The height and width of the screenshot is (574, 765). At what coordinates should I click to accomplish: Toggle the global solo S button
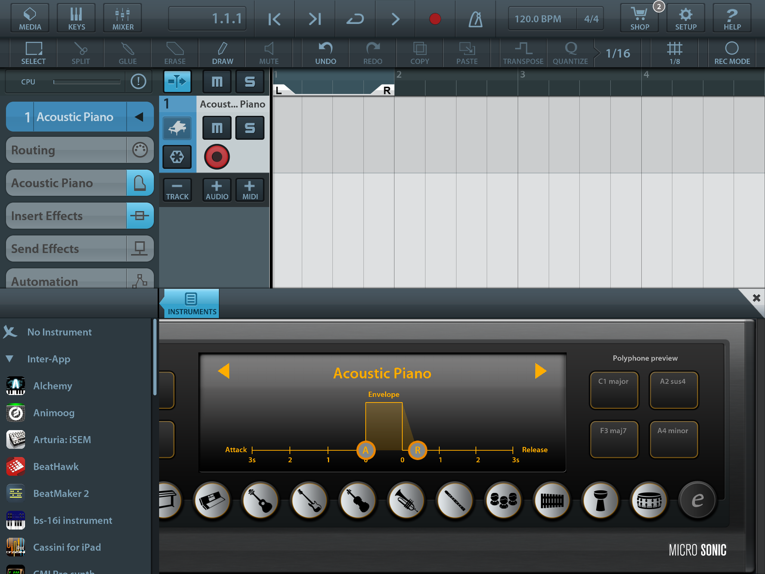point(250,81)
